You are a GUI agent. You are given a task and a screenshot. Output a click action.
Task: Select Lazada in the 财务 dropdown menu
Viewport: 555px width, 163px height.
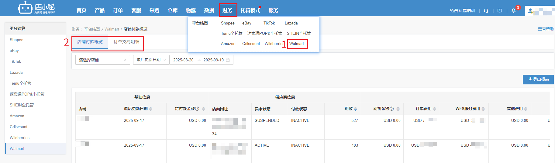pyautogui.click(x=291, y=23)
